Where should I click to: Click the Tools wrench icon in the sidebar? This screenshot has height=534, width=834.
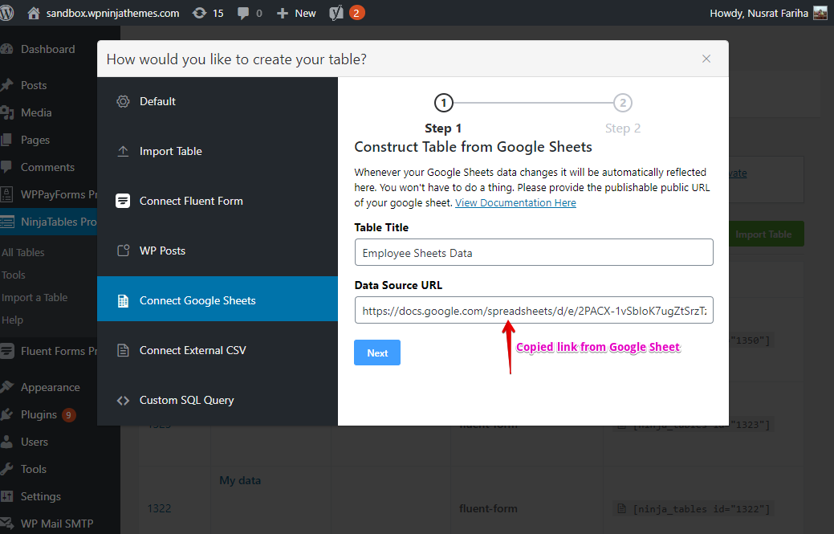tap(6, 469)
